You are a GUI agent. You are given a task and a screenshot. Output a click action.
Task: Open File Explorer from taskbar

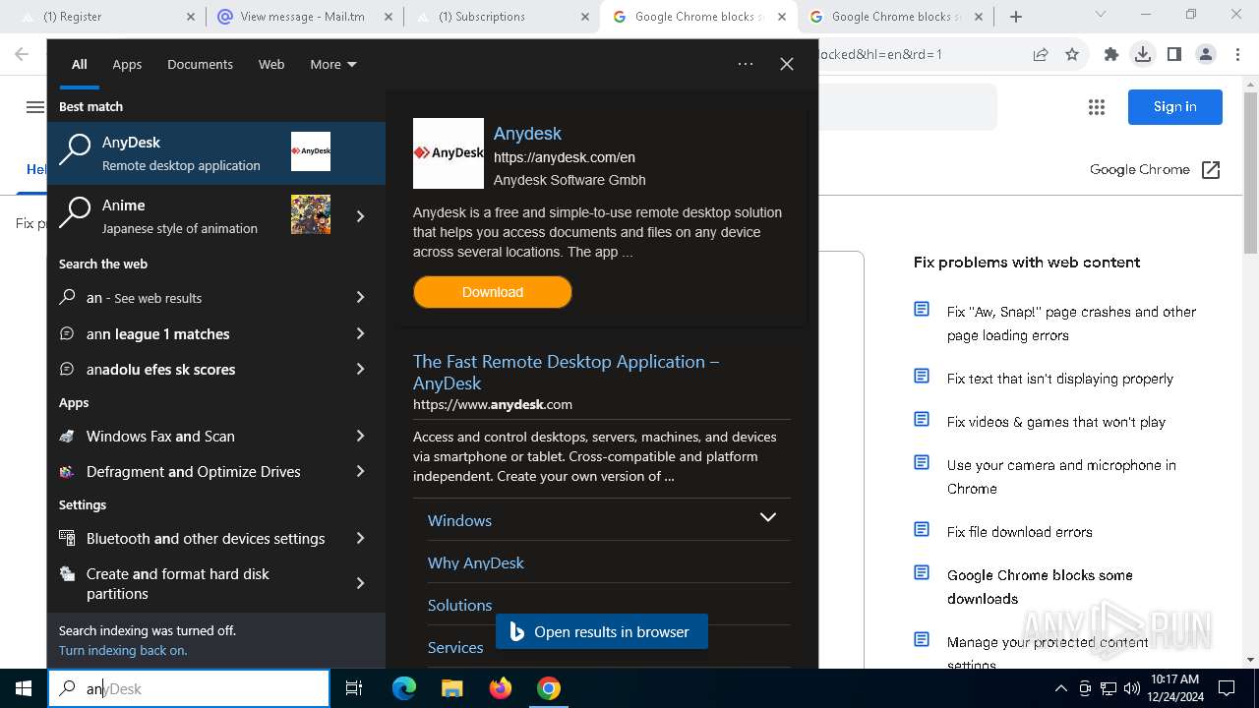tap(451, 688)
